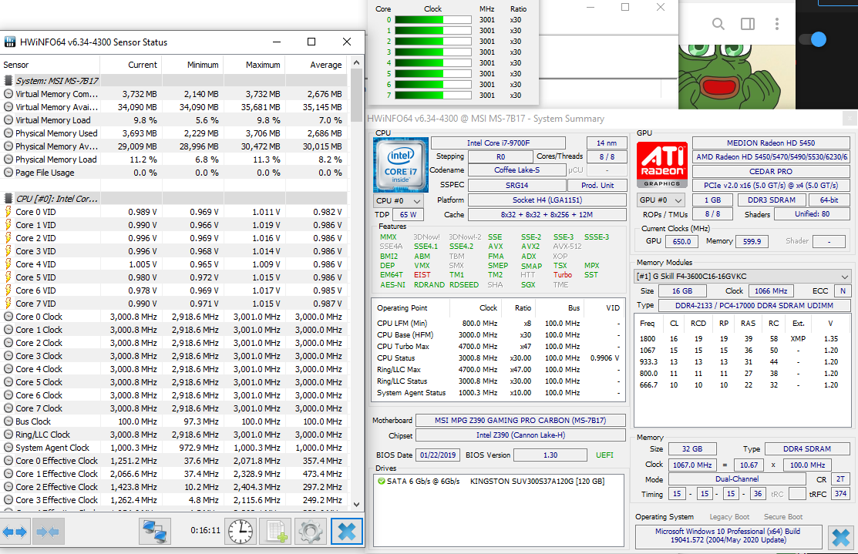This screenshot has height=554, width=858.
Task: Click the Sensor column header
Action: coord(50,65)
